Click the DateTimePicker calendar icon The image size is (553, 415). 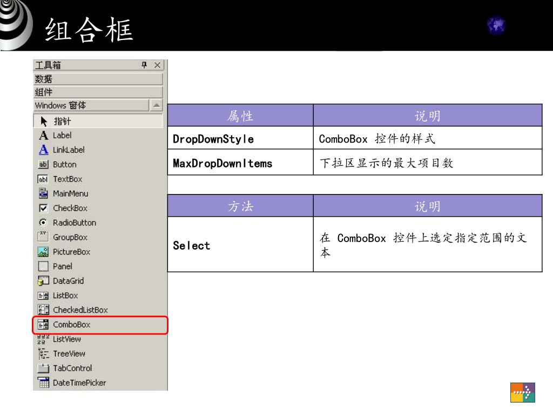coord(43,383)
